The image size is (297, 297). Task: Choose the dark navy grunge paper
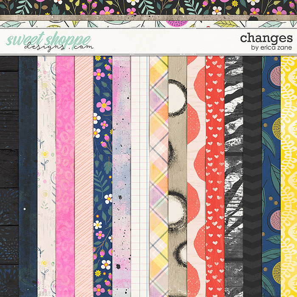click(x=28, y=177)
